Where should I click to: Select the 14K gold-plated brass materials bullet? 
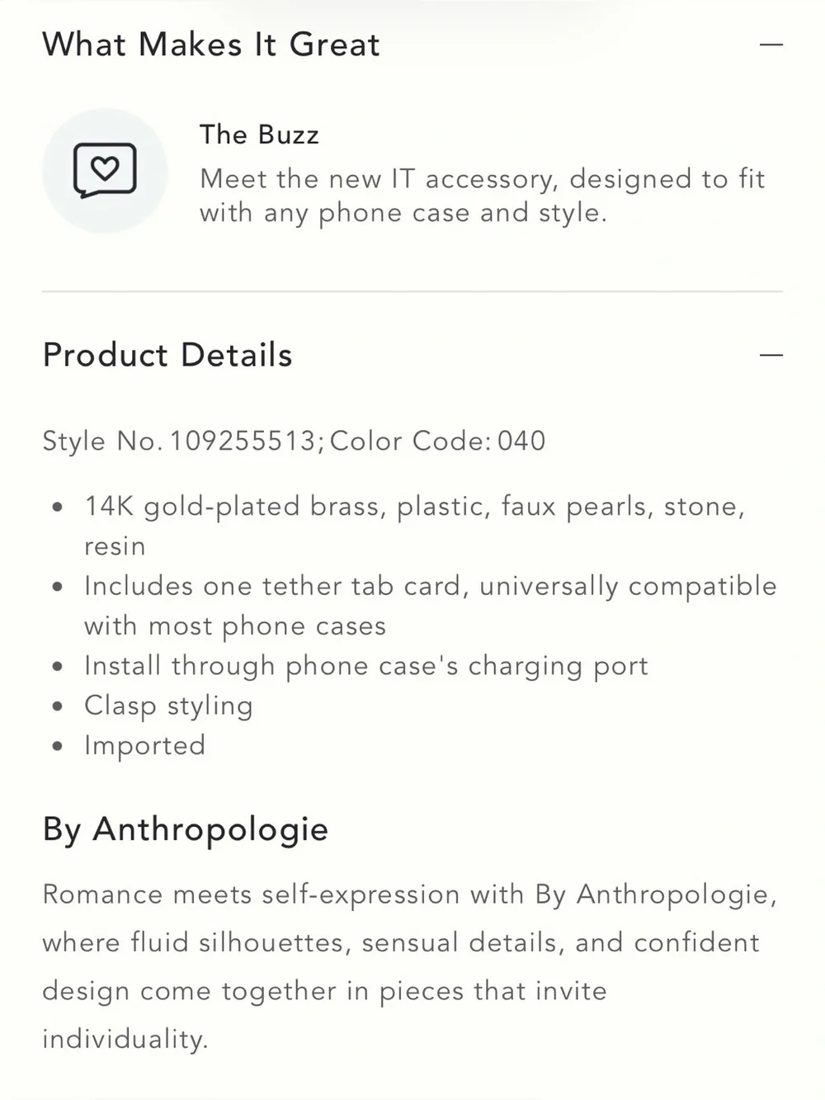click(415, 526)
